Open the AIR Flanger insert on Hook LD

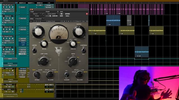pyautogui.click(x=23, y=52)
